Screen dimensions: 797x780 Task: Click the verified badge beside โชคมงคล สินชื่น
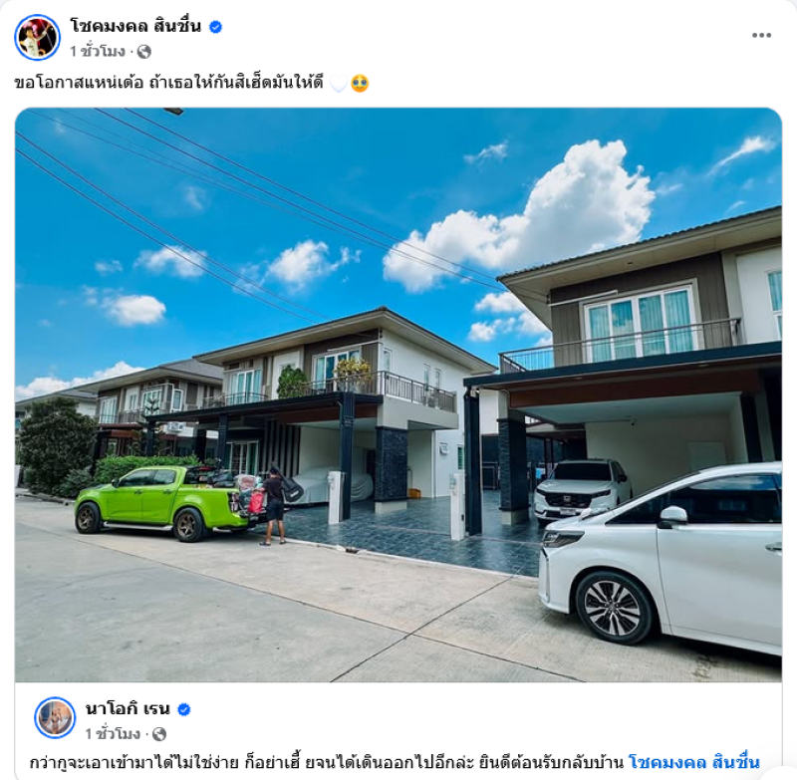click(215, 27)
